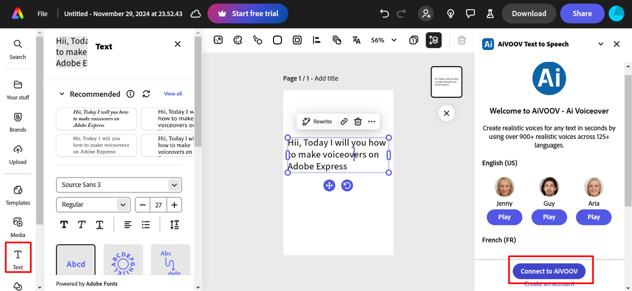Open the Templates panel

[x=18, y=195]
